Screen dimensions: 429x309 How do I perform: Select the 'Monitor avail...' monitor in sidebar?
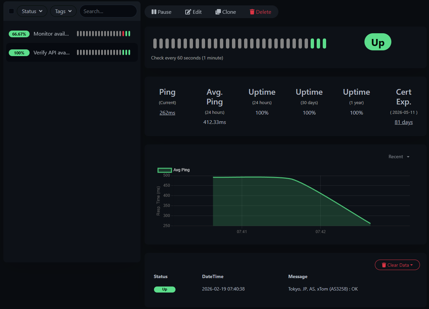51,34
